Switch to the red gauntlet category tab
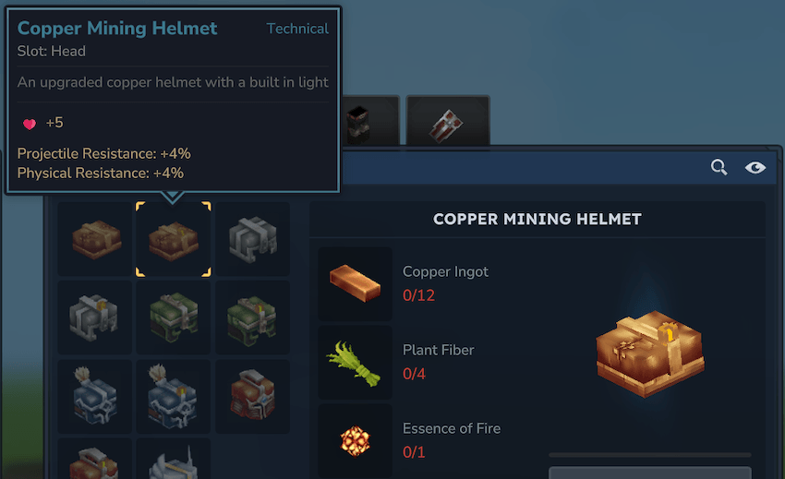 (x=448, y=122)
